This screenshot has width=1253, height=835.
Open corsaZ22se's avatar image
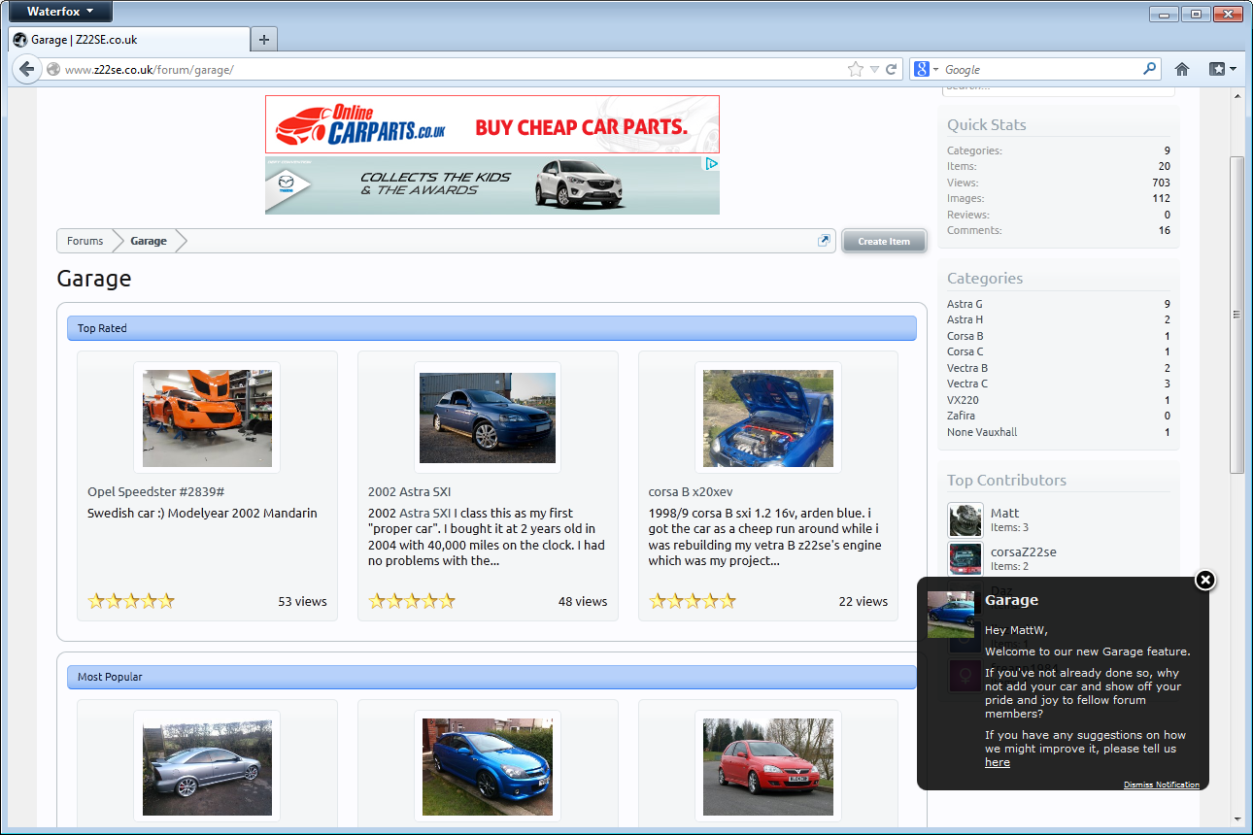pyautogui.click(x=965, y=559)
